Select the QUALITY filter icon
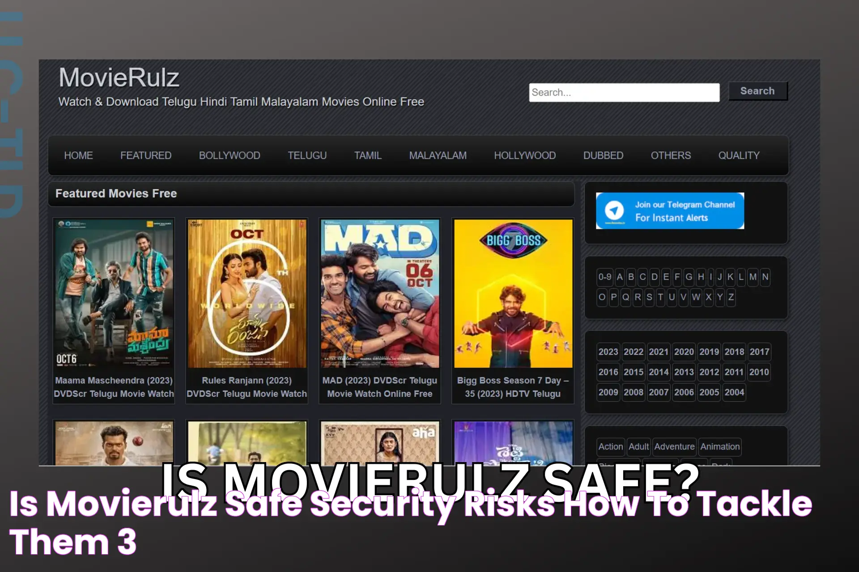The height and width of the screenshot is (572, 859). tap(739, 155)
